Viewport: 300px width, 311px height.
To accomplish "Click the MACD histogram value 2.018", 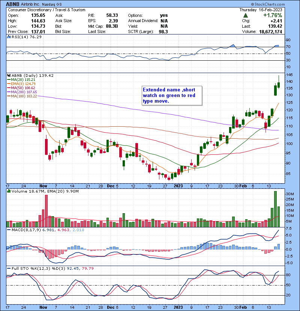I will pyautogui.click(x=78, y=230).
